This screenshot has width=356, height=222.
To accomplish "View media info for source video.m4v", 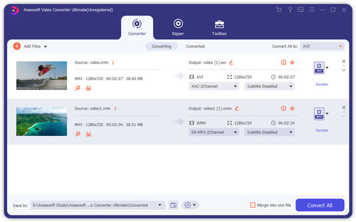I will [113, 62].
